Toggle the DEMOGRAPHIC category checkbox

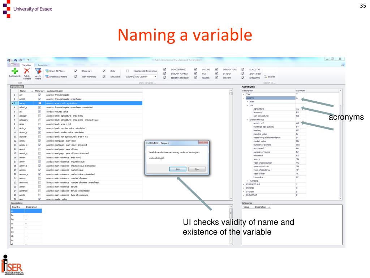tap(165, 69)
